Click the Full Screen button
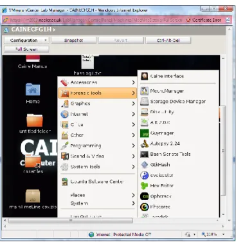 [x=26, y=49]
